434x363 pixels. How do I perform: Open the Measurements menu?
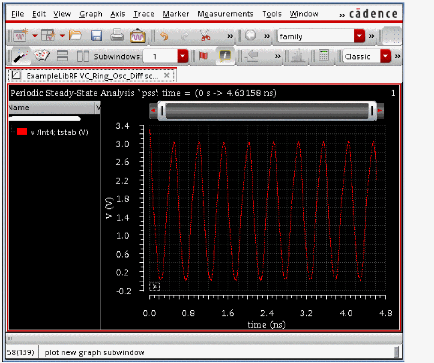pos(225,14)
